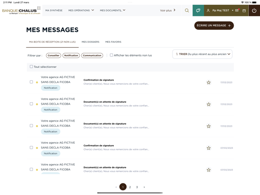
Task: Open Confirmation de signature message from 13/03/2023
Action: 130,82
